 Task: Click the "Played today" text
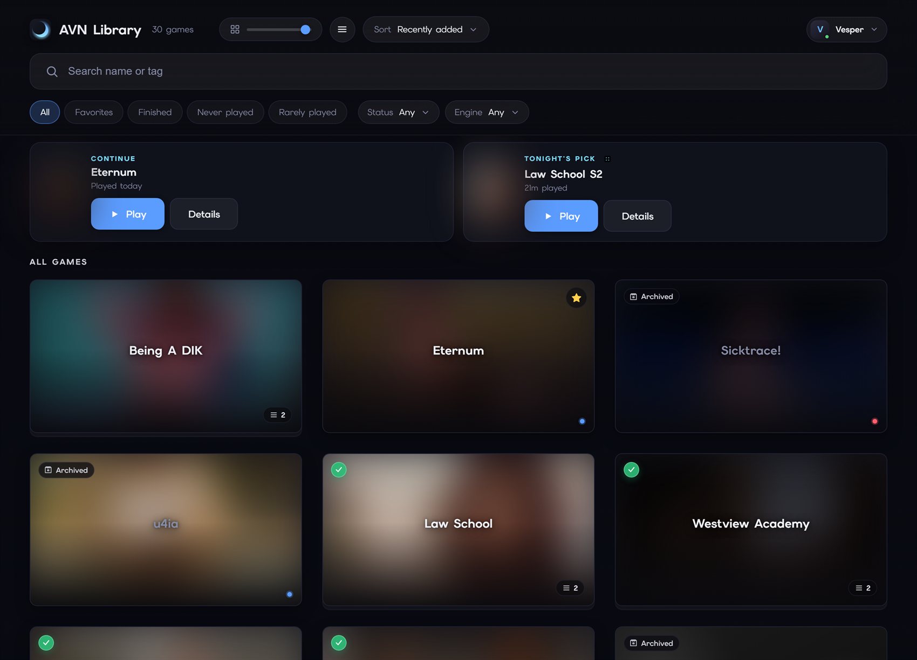(117, 186)
